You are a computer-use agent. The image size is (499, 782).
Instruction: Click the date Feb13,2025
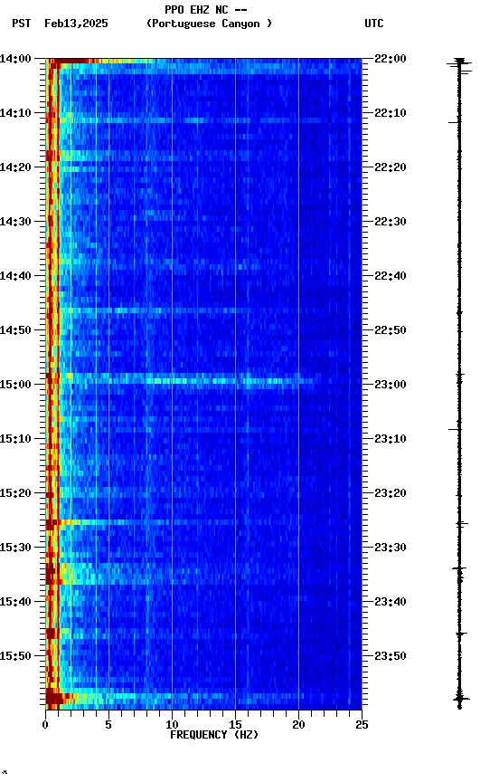76,24
